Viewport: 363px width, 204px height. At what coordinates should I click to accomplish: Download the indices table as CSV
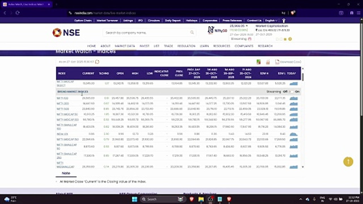point(288,62)
